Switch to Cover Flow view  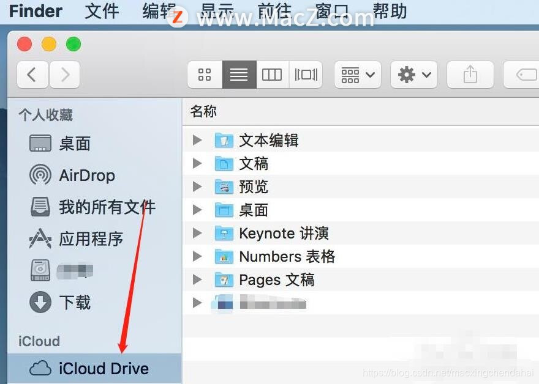coord(306,75)
